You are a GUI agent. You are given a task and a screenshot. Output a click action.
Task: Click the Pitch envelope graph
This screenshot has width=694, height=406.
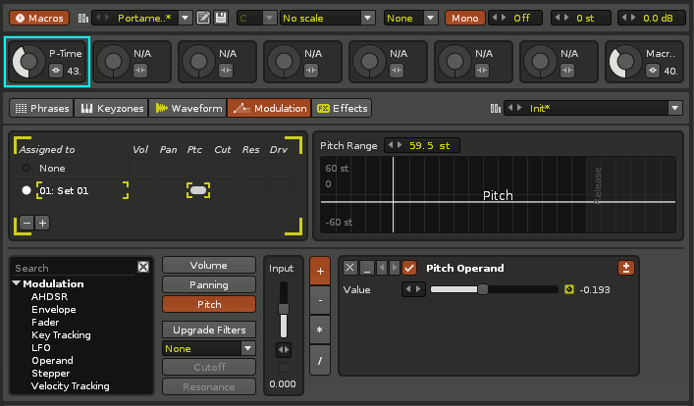click(498, 194)
